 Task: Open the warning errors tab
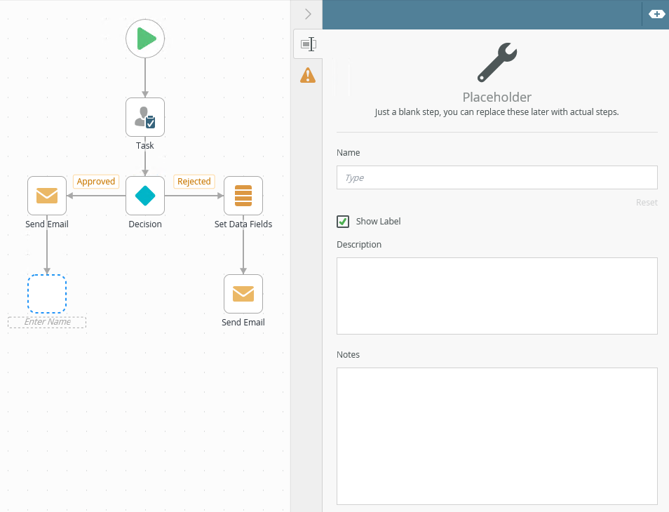(307, 75)
